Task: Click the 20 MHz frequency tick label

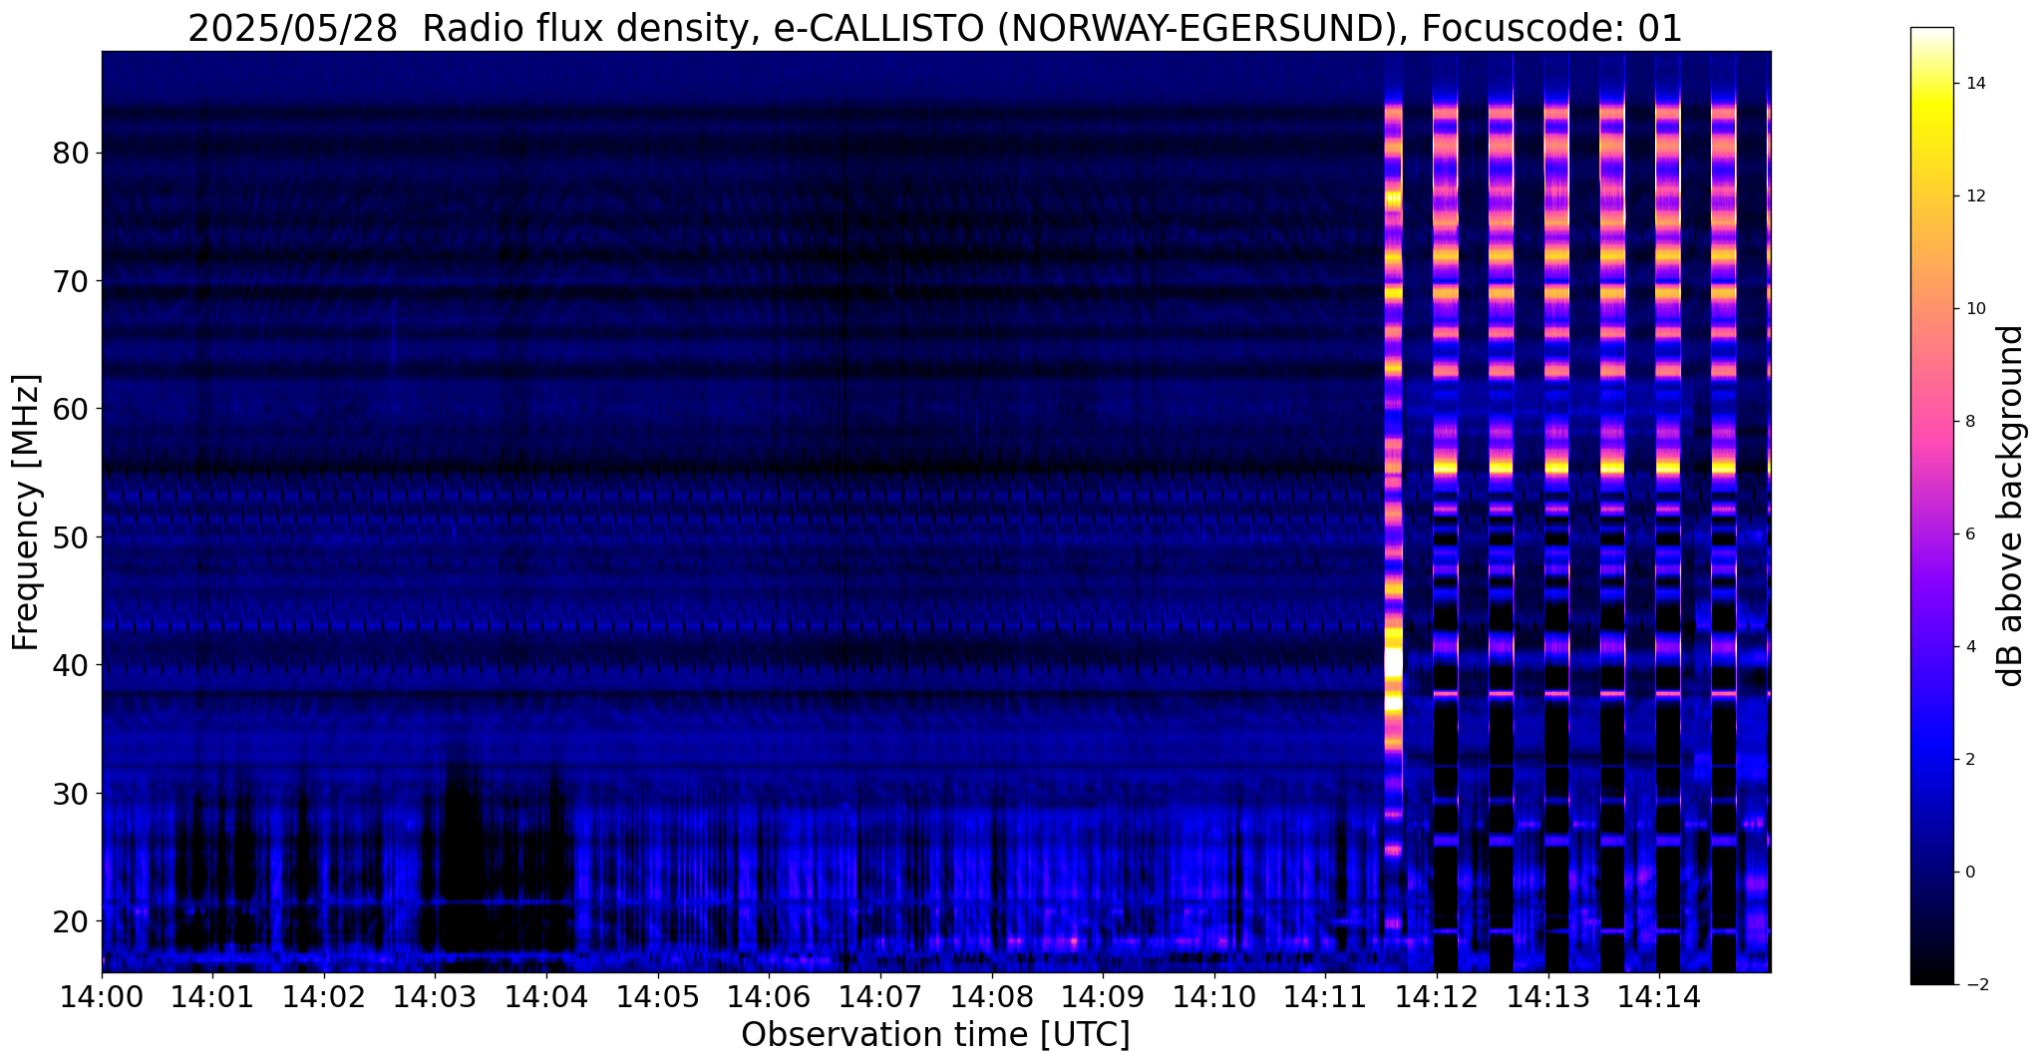Action: coord(70,921)
